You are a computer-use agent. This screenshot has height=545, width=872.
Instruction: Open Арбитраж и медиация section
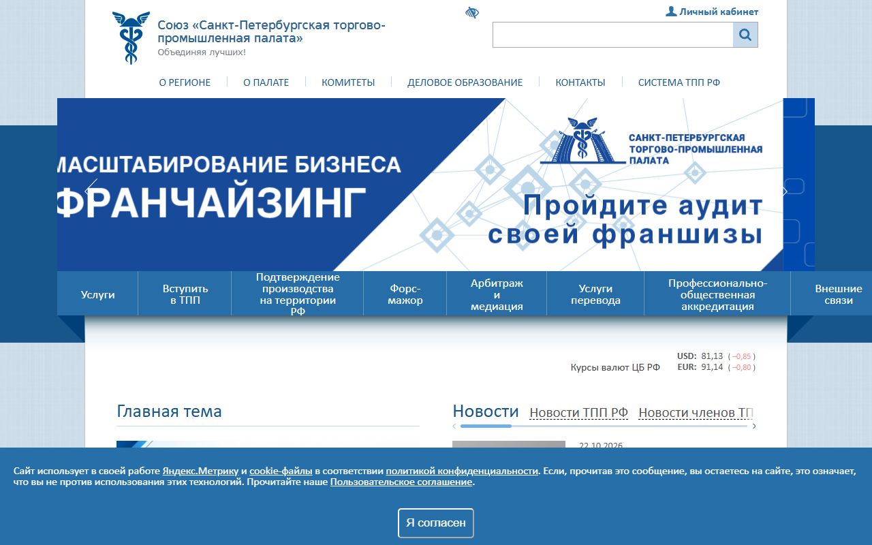coord(497,294)
